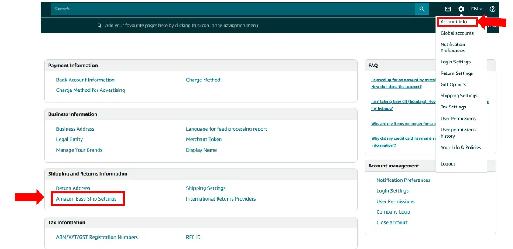Viewport: 513px width, 249px height.
Task: Click the Merchant Token link
Action: coord(204,139)
